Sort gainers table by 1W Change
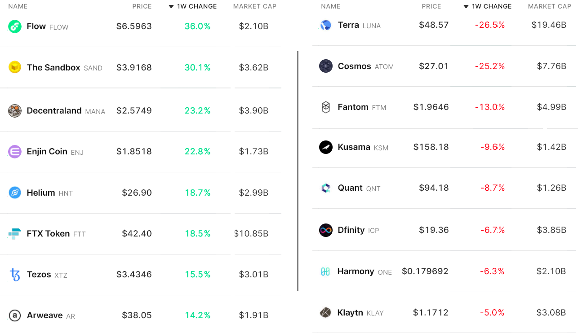Screen dimensions: 578x333 tap(197, 6)
